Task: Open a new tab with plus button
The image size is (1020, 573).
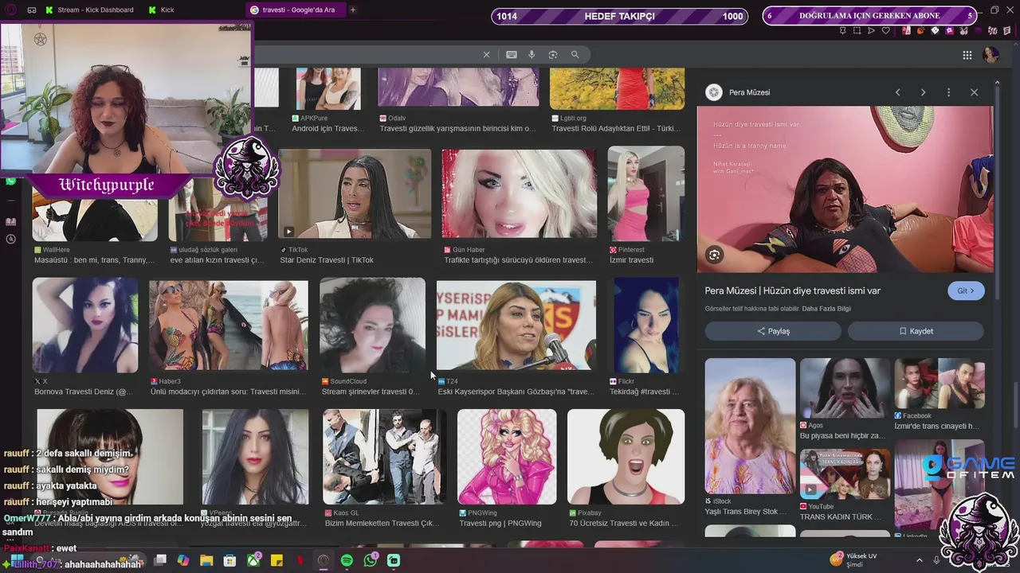Action: pyautogui.click(x=353, y=10)
